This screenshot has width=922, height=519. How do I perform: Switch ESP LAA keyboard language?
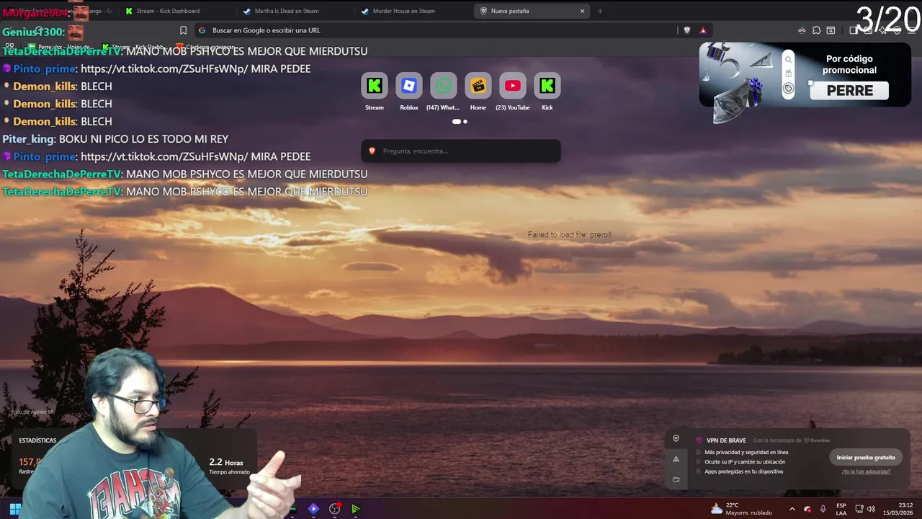tap(841, 509)
